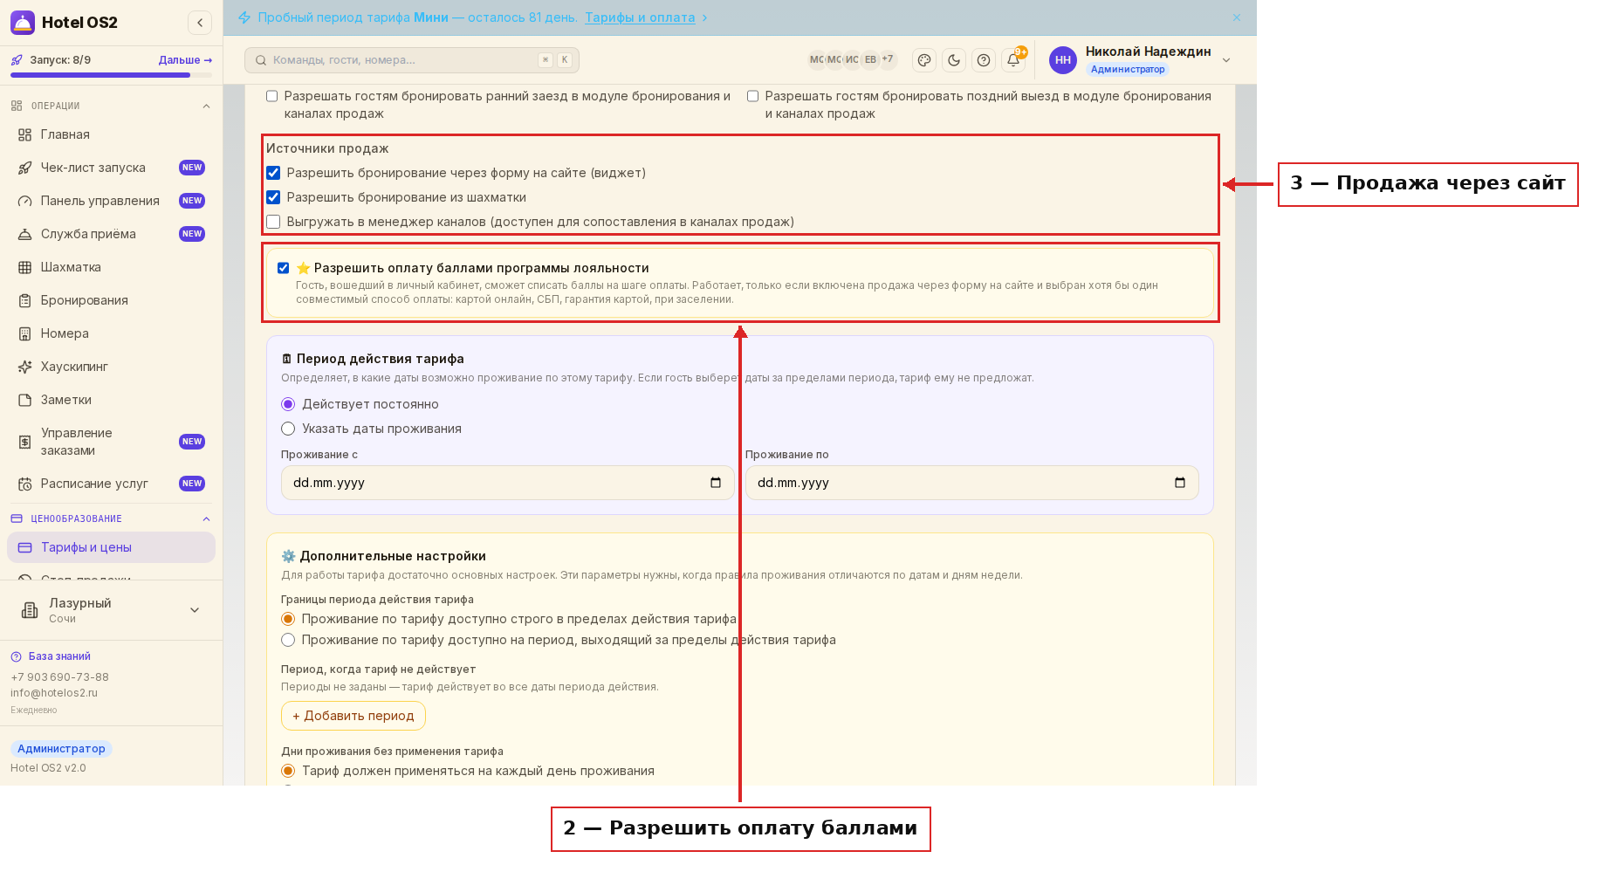Click Добавить период button
Viewport: 1599px width, 872px height.
[353, 716]
